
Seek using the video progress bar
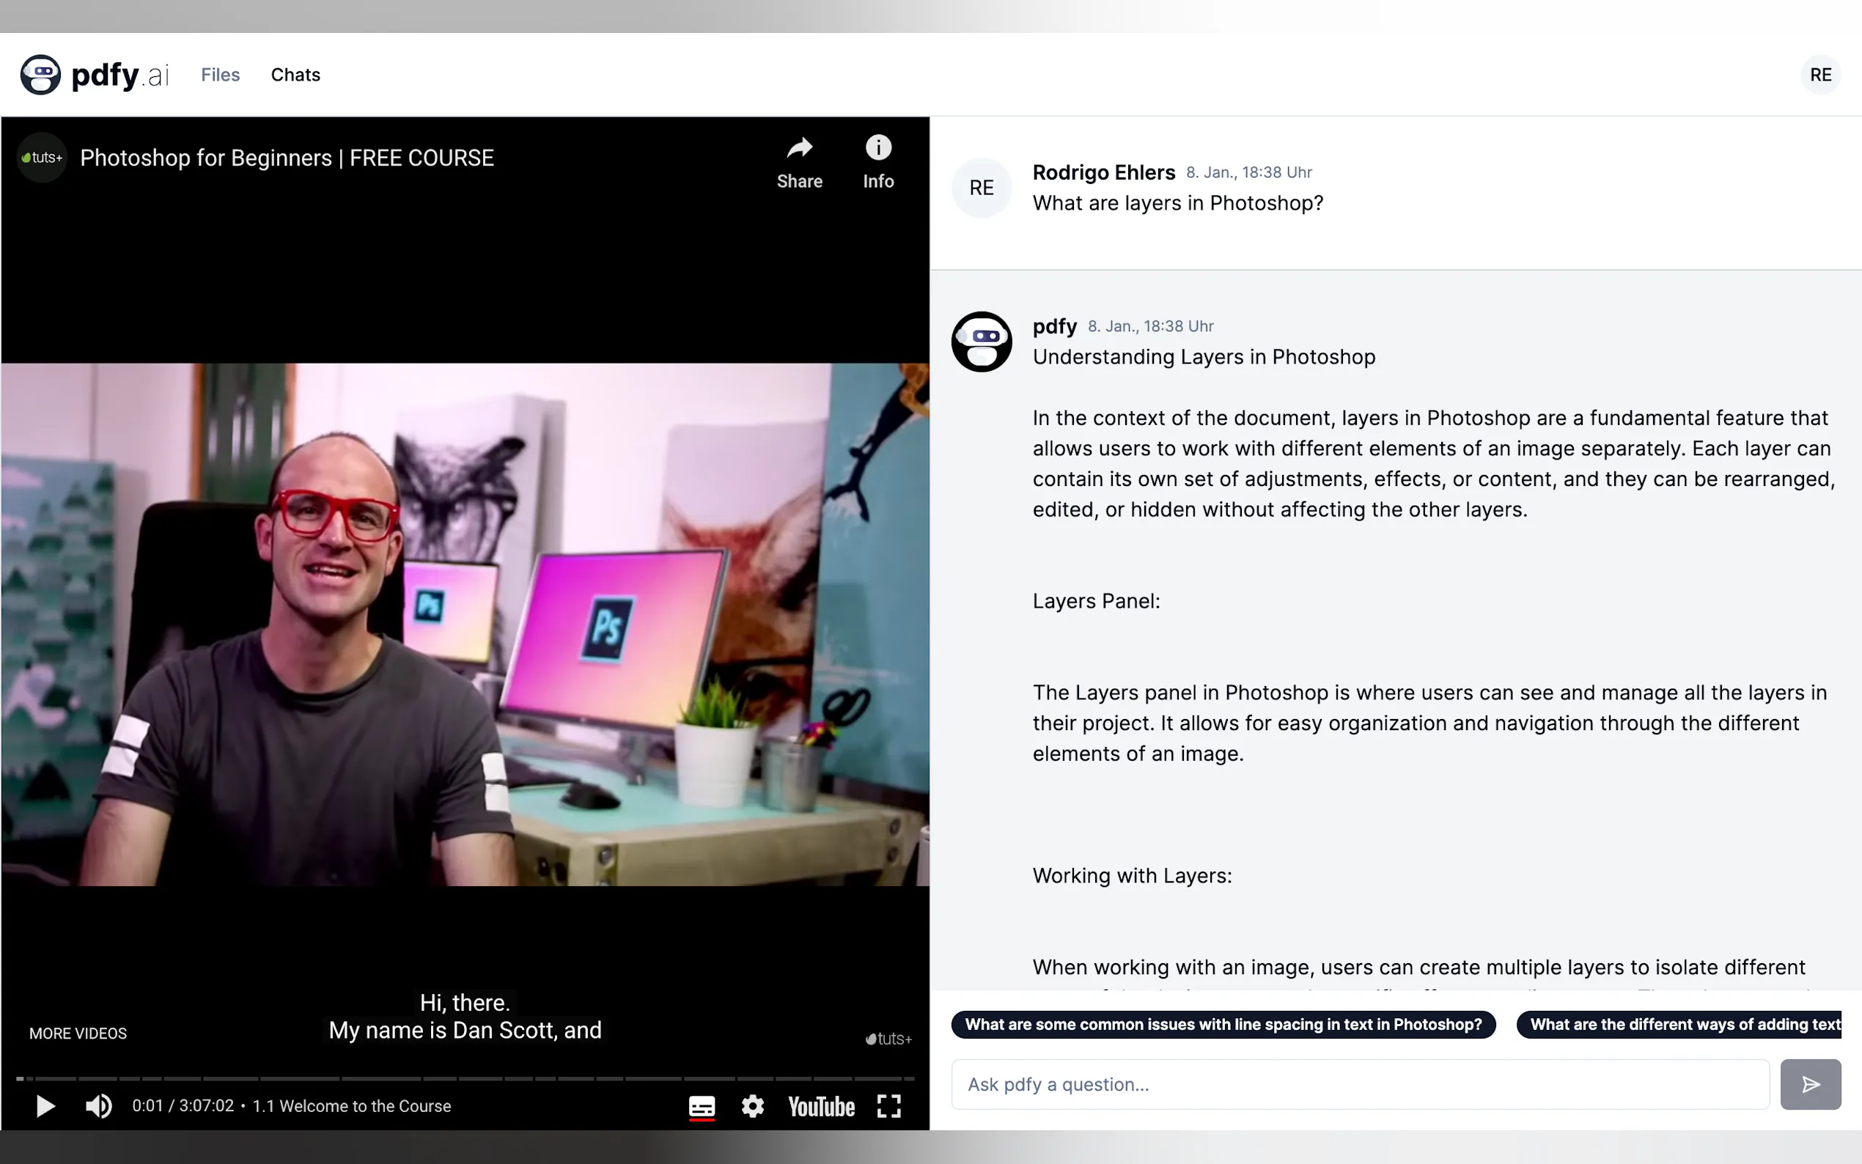tap(465, 1078)
